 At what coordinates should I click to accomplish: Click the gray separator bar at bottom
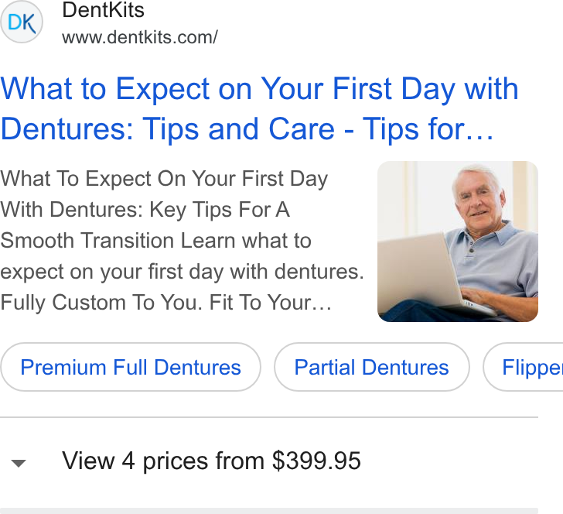tap(269, 511)
